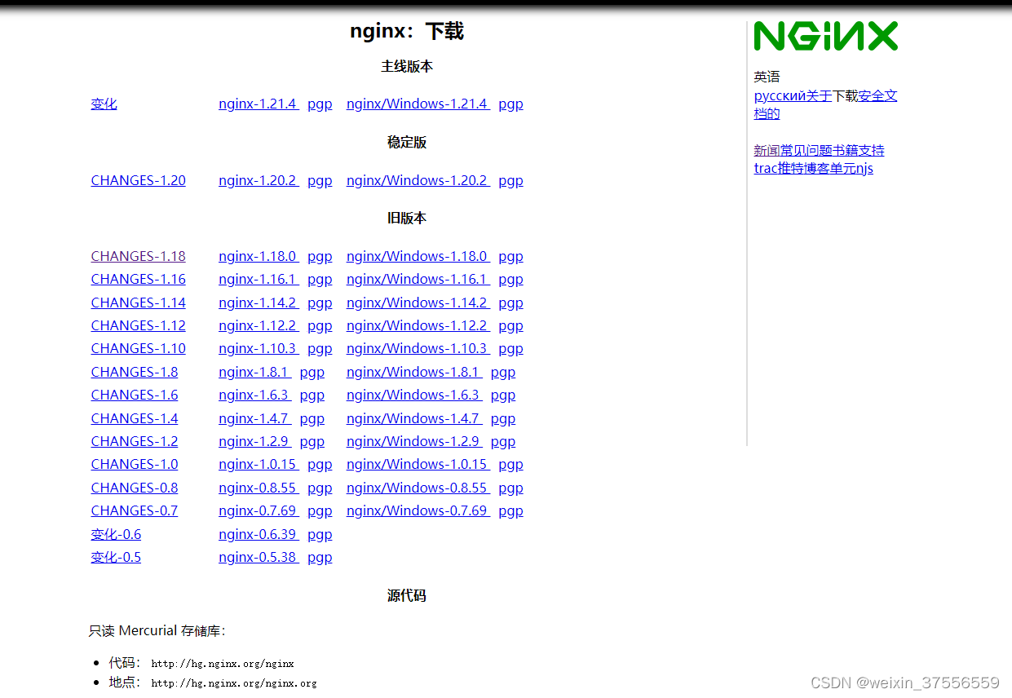Open pgp signature beside nginx-1.14.2
The image size is (1012, 698).
(320, 303)
